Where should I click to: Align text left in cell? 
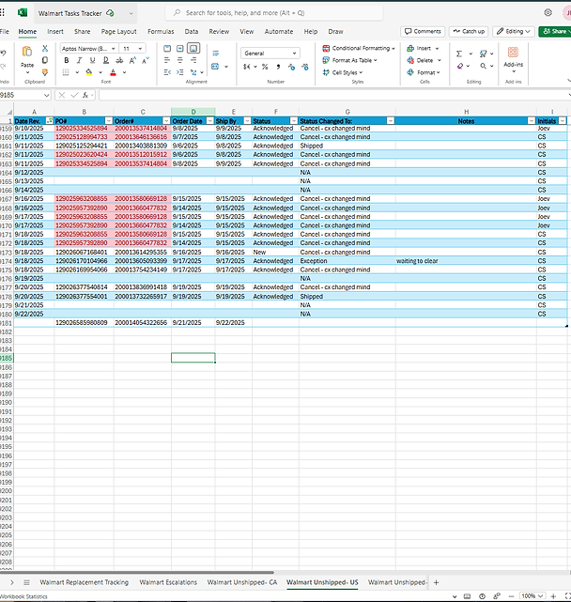167,60
